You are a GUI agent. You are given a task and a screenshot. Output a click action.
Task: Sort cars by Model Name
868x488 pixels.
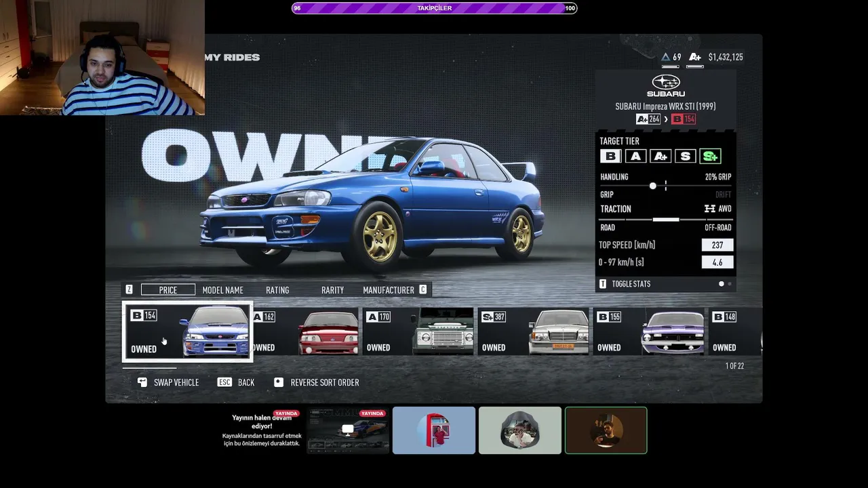pyautogui.click(x=222, y=290)
